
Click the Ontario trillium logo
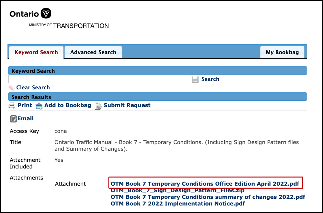point(46,14)
